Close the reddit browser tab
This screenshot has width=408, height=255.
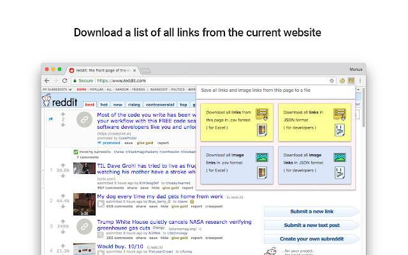[135, 70]
